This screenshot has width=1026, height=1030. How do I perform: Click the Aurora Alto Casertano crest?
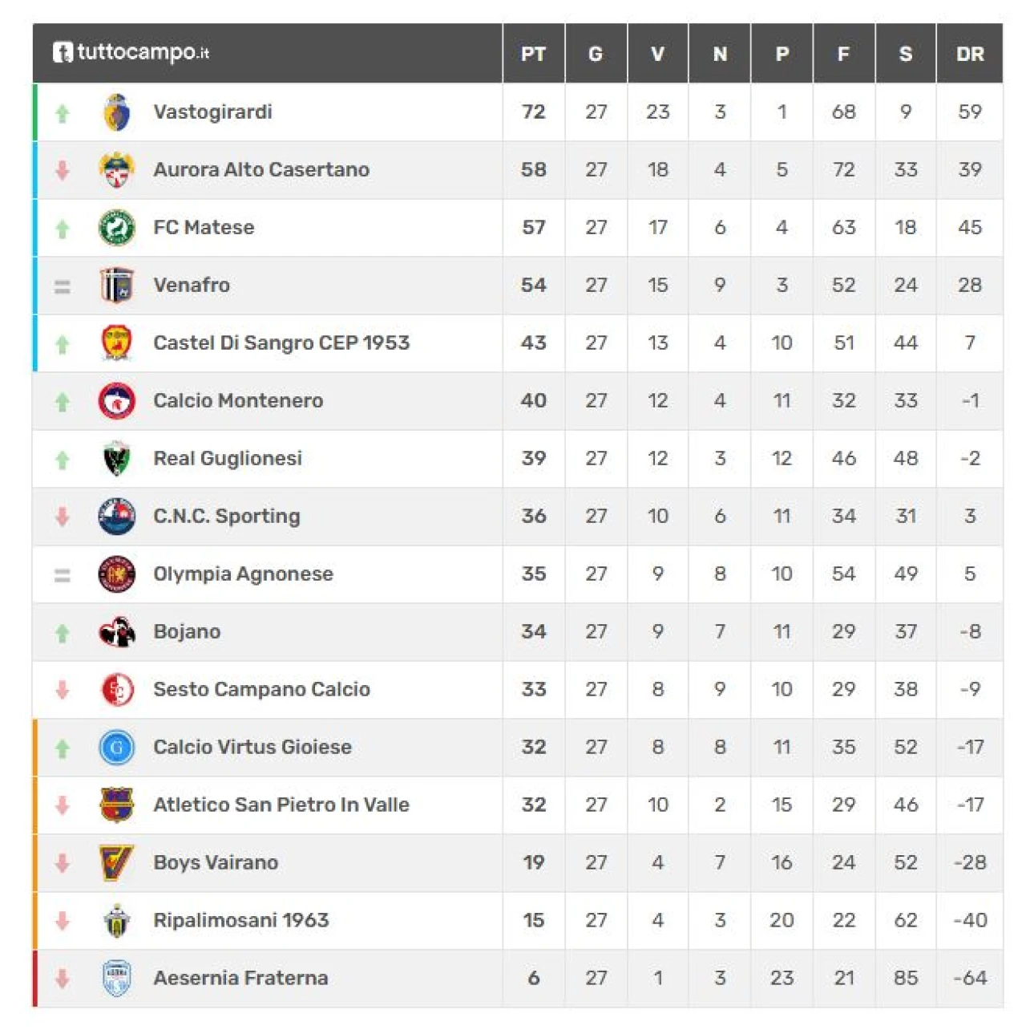(117, 170)
